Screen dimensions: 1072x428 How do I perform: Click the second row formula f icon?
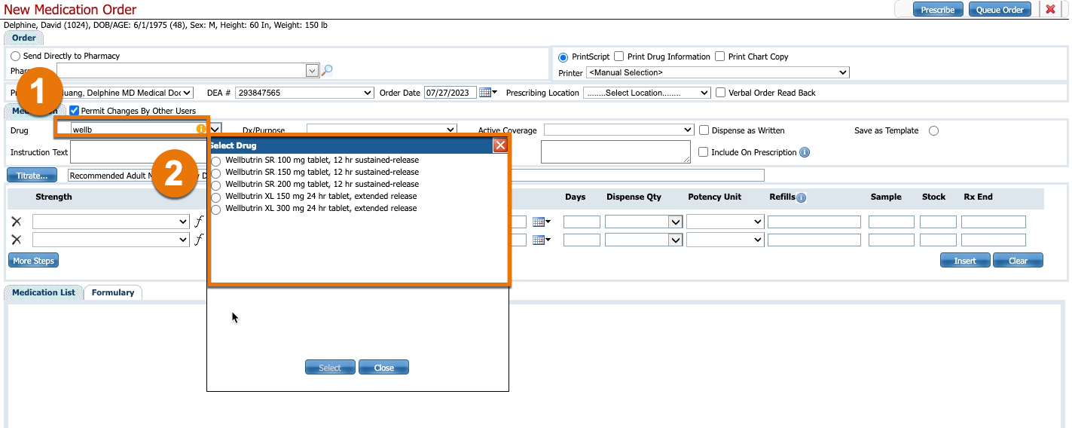199,240
